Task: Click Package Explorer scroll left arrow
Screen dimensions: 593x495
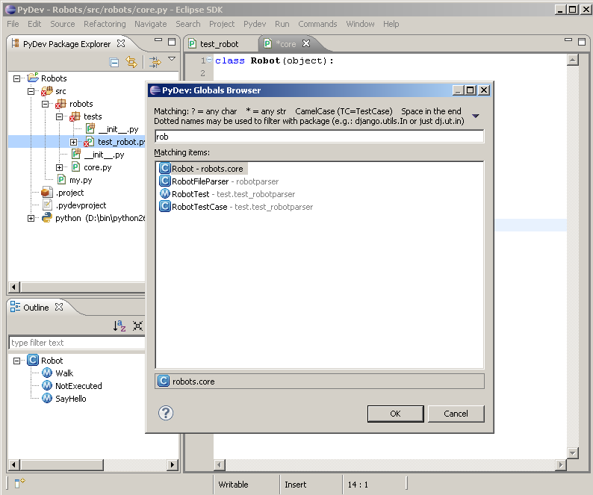Action: coord(14,287)
